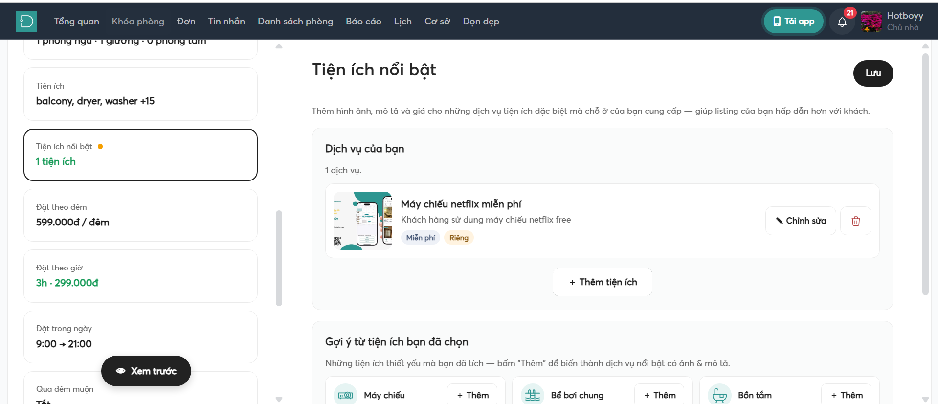Go to Khóa phòng menu

tap(138, 22)
